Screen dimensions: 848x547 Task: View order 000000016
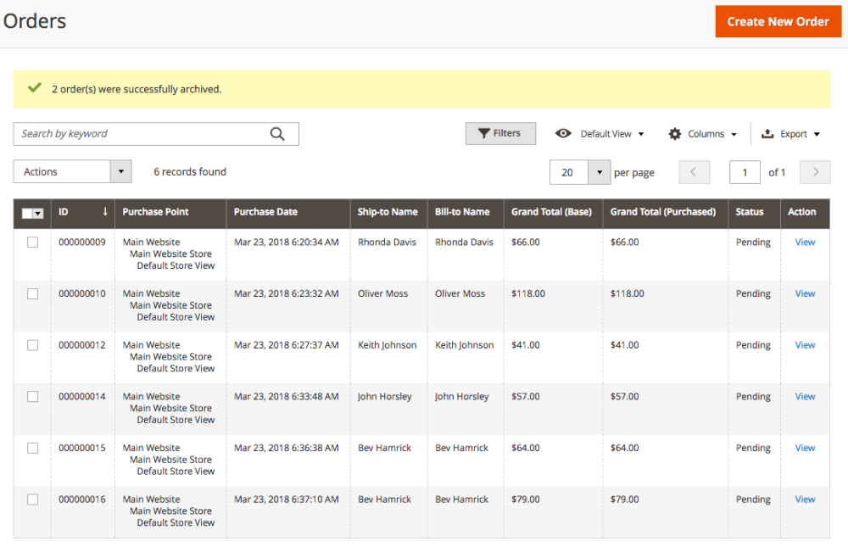pyautogui.click(x=805, y=500)
